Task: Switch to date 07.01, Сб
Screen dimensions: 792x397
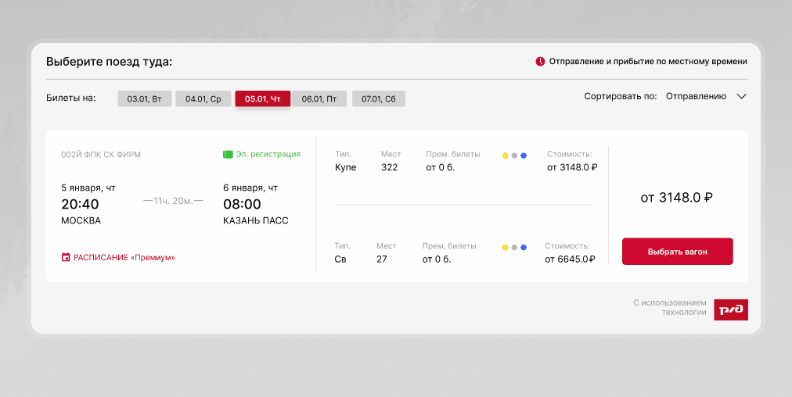Action: point(379,99)
